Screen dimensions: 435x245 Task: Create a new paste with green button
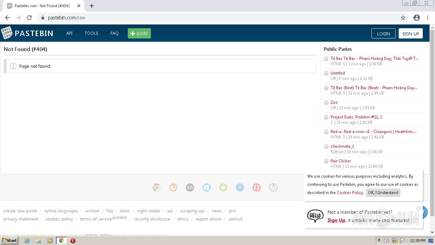[x=139, y=33]
